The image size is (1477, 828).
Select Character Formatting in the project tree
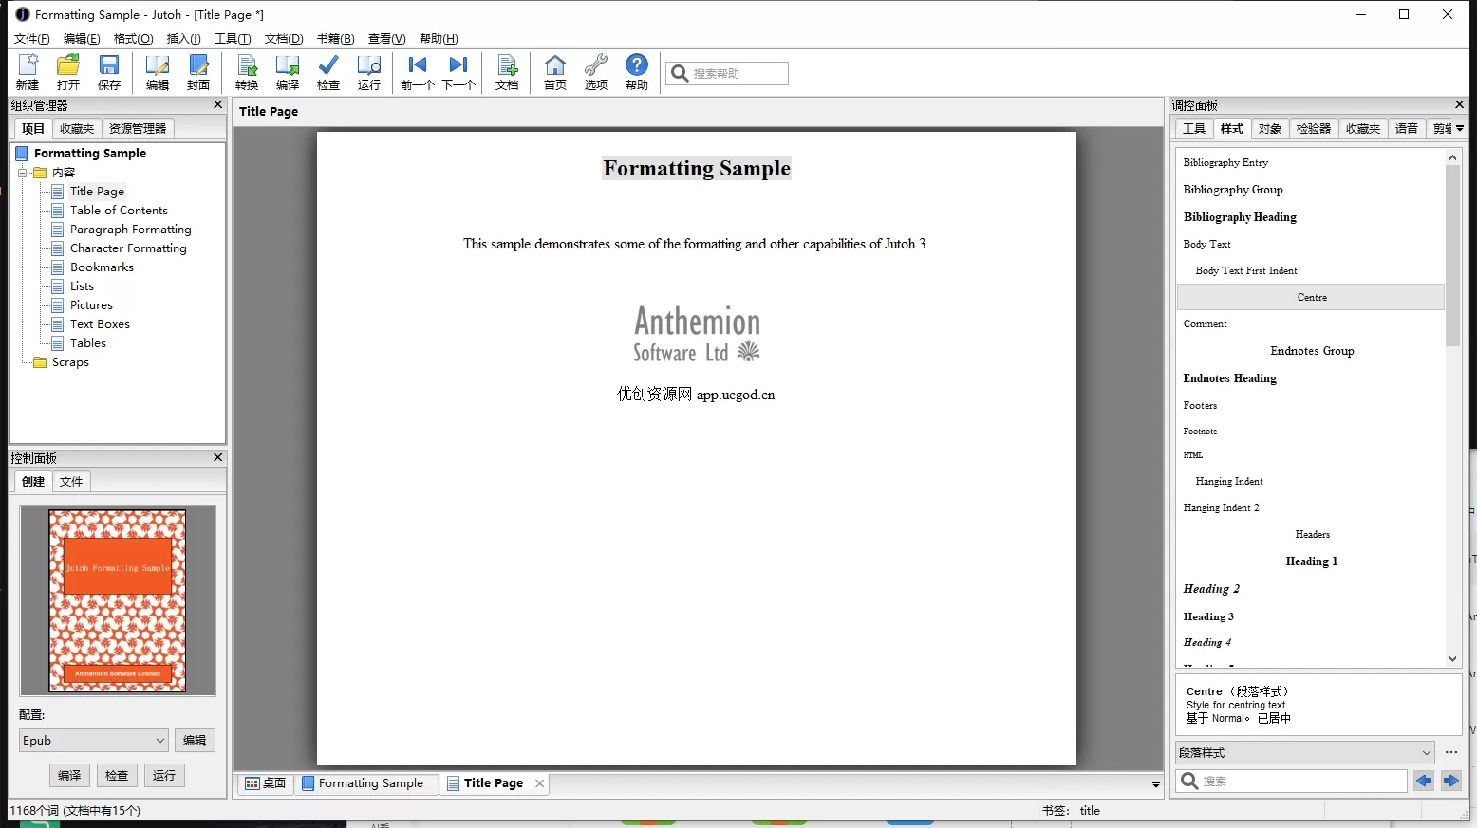point(128,248)
